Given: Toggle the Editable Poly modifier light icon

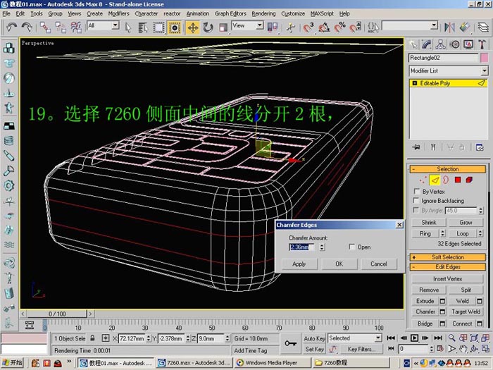Looking at the screenshot, I should (415, 83).
